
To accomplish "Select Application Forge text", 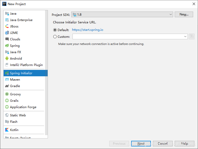I will click(23, 107).
